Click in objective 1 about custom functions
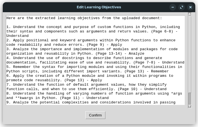This screenshot has height=127, width=198. pyautogui.click(x=93, y=31)
